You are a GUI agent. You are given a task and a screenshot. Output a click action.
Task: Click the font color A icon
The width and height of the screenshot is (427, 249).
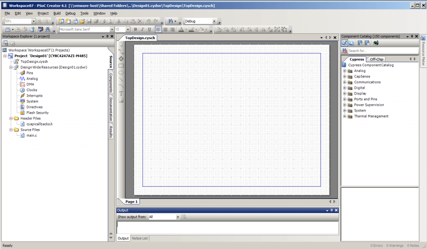[181, 30]
